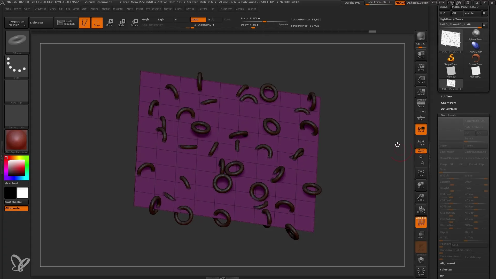Toggle Zadd sculpting mode
496x279 pixels.
pos(197,19)
